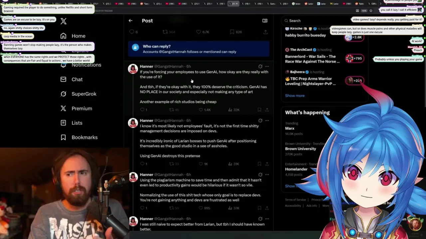Go back using the Post arrow
426x239 pixels.
coord(130,21)
